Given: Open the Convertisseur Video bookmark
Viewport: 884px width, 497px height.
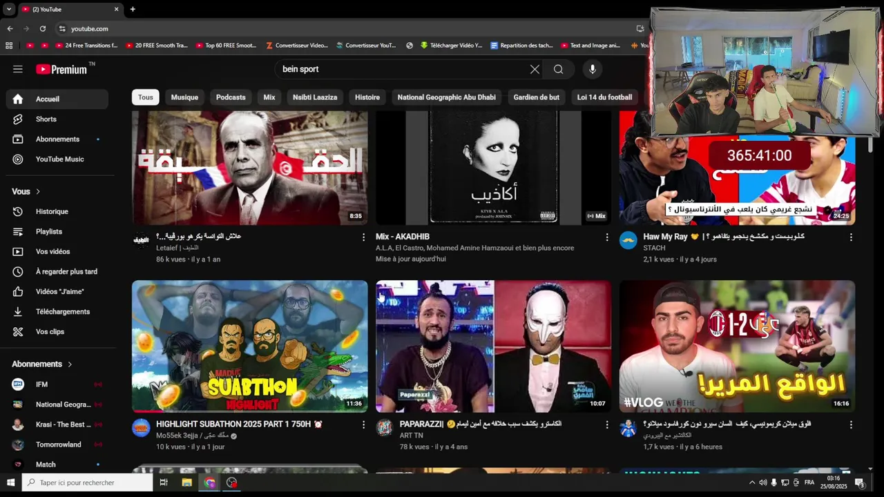Looking at the screenshot, I should point(297,46).
